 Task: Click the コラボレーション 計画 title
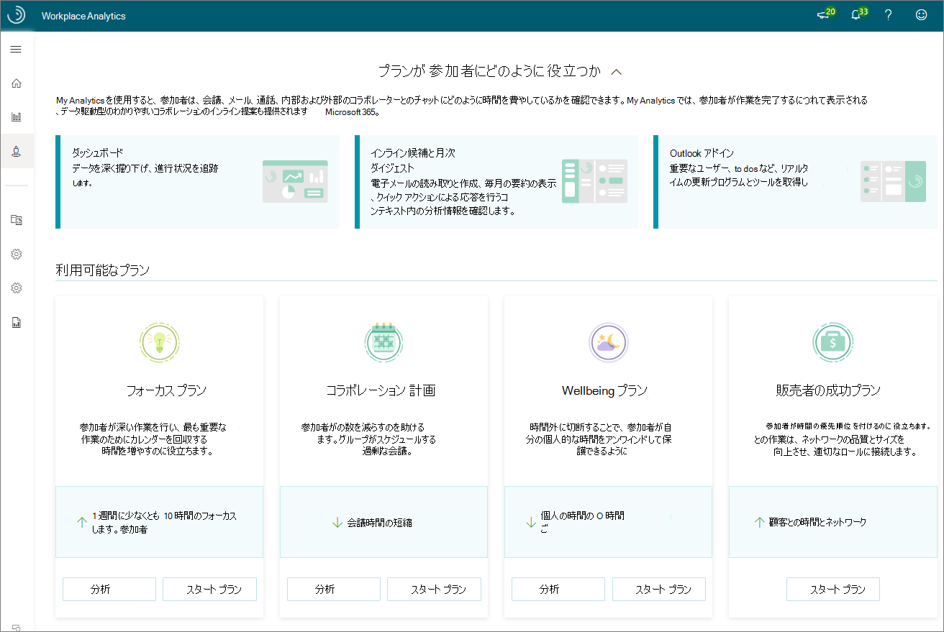pyautogui.click(x=381, y=390)
